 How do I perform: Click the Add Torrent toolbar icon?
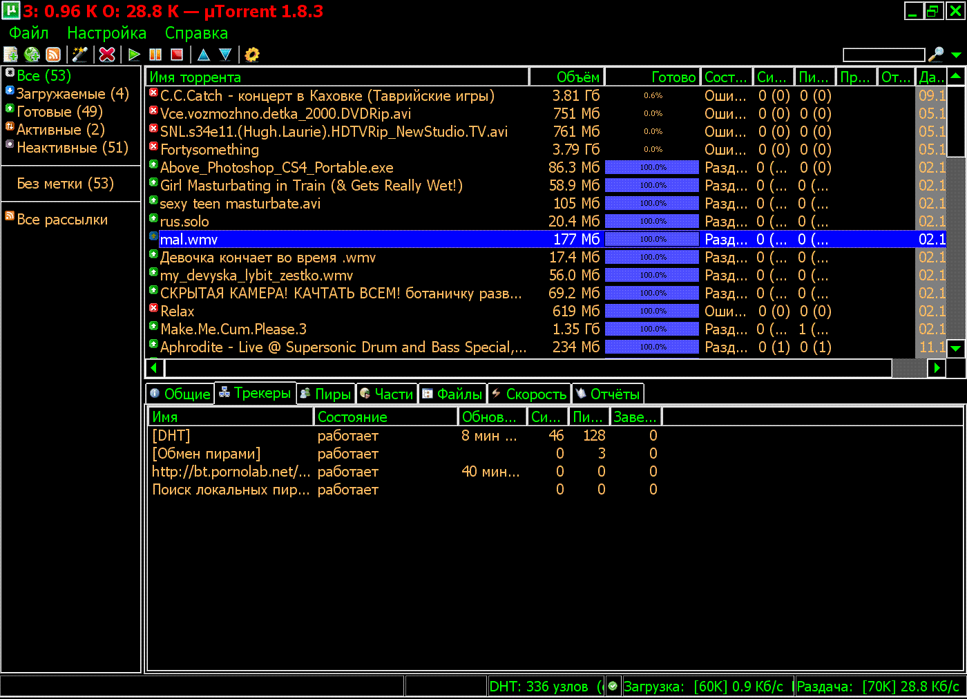tap(10, 55)
